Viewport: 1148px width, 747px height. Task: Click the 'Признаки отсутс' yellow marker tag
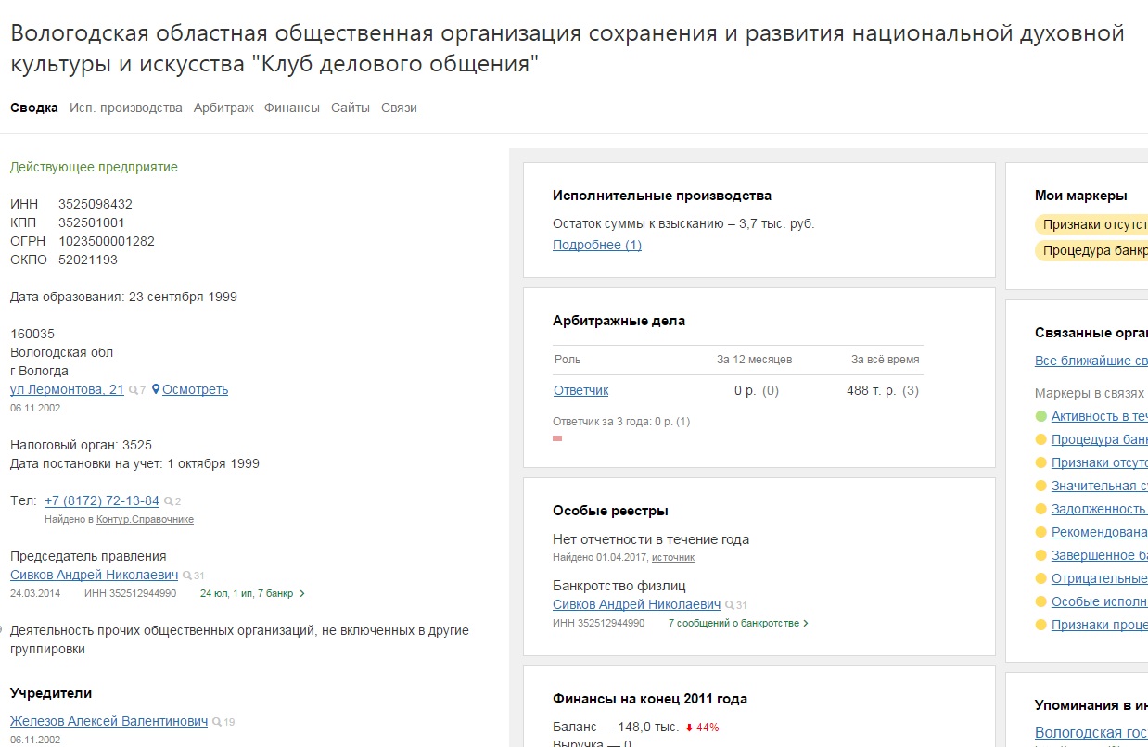pyautogui.click(x=1092, y=224)
